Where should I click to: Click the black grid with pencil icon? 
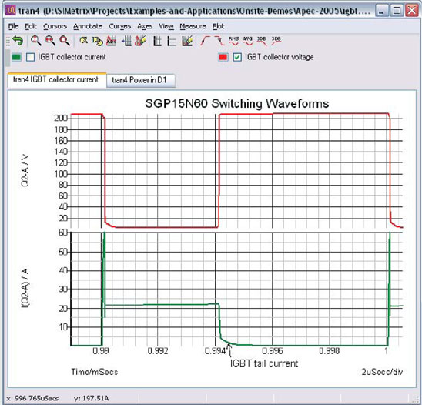click(187, 41)
